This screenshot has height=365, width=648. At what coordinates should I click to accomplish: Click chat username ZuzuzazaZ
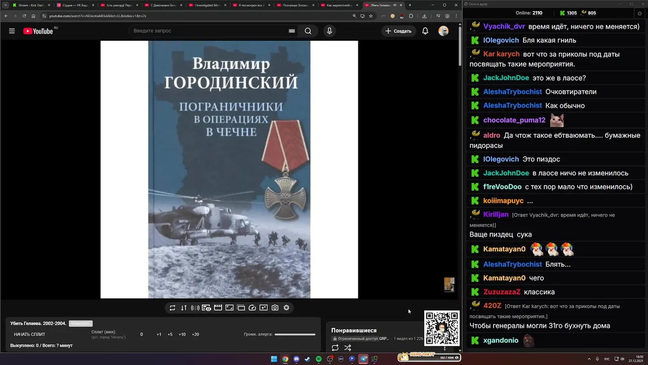click(x=502, y=292)
